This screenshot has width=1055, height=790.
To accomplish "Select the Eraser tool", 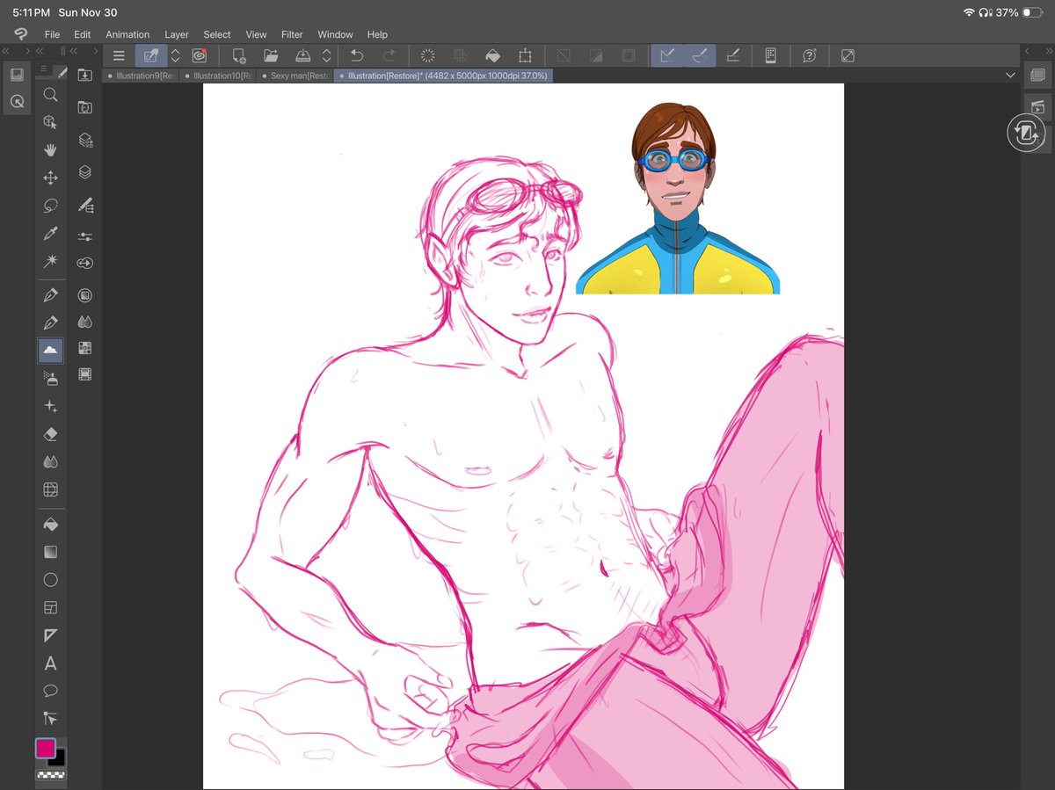I will click(50, 434).
